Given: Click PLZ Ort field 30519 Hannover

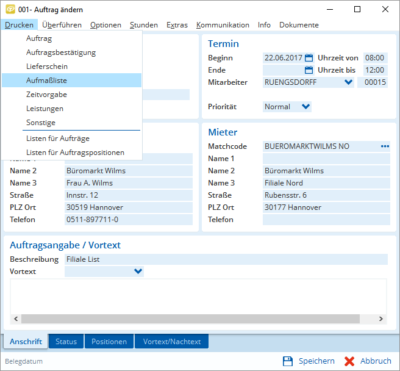Looking at the screenshot, I should [129, 207].
